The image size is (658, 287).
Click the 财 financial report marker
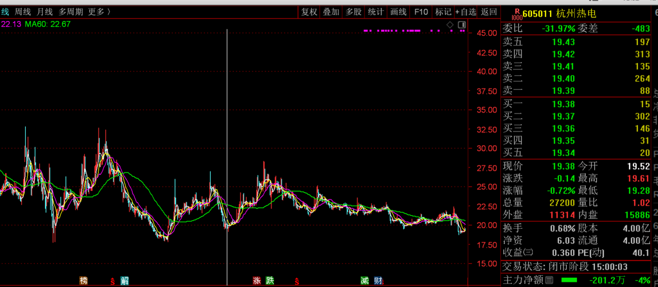pyautogui.click(x=378, y=280)
